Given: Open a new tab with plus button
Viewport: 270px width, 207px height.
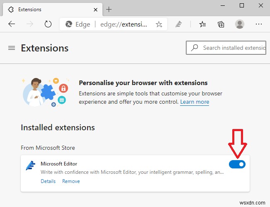Looking at the screenshot, I should tap(109, 9).
